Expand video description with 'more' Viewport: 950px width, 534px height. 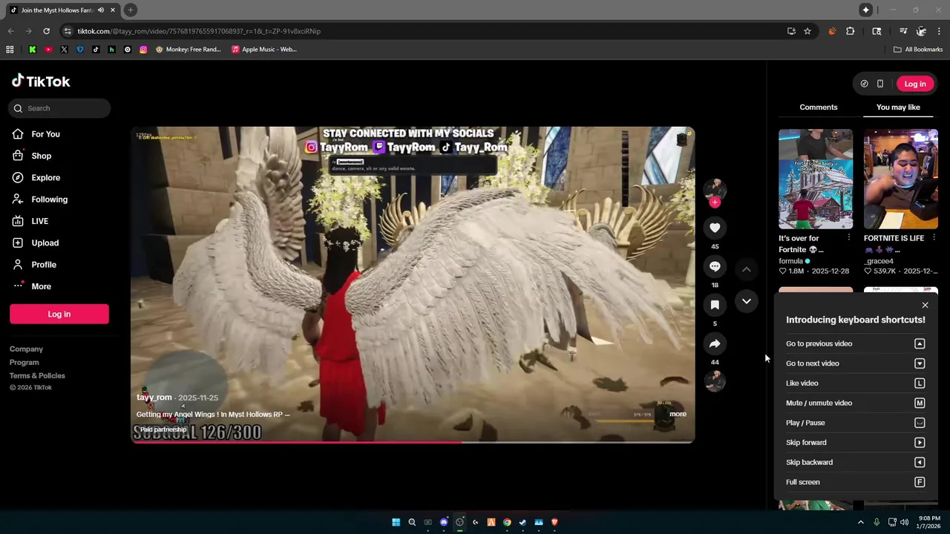(678, 414)
